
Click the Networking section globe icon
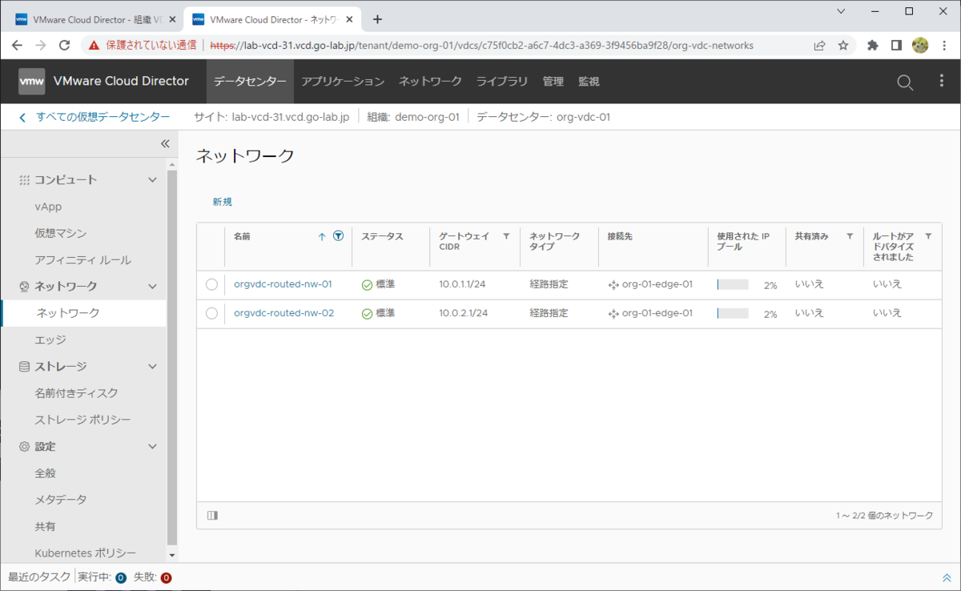24,286
